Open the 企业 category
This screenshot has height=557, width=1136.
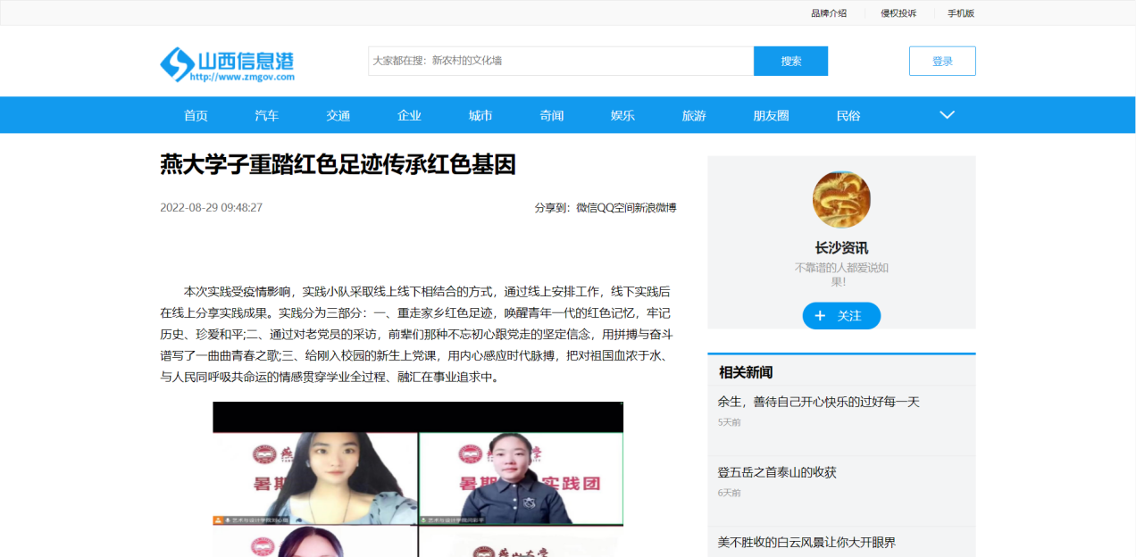tap(409, 116)
